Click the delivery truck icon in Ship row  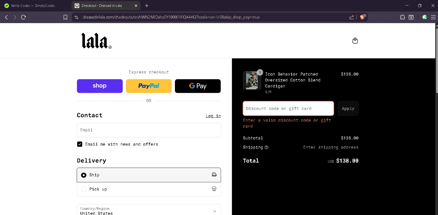pos(214,175)
